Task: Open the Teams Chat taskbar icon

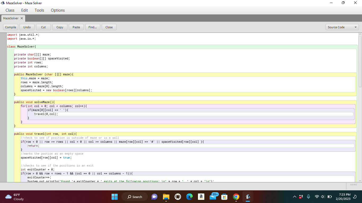Action: (154, 197)
